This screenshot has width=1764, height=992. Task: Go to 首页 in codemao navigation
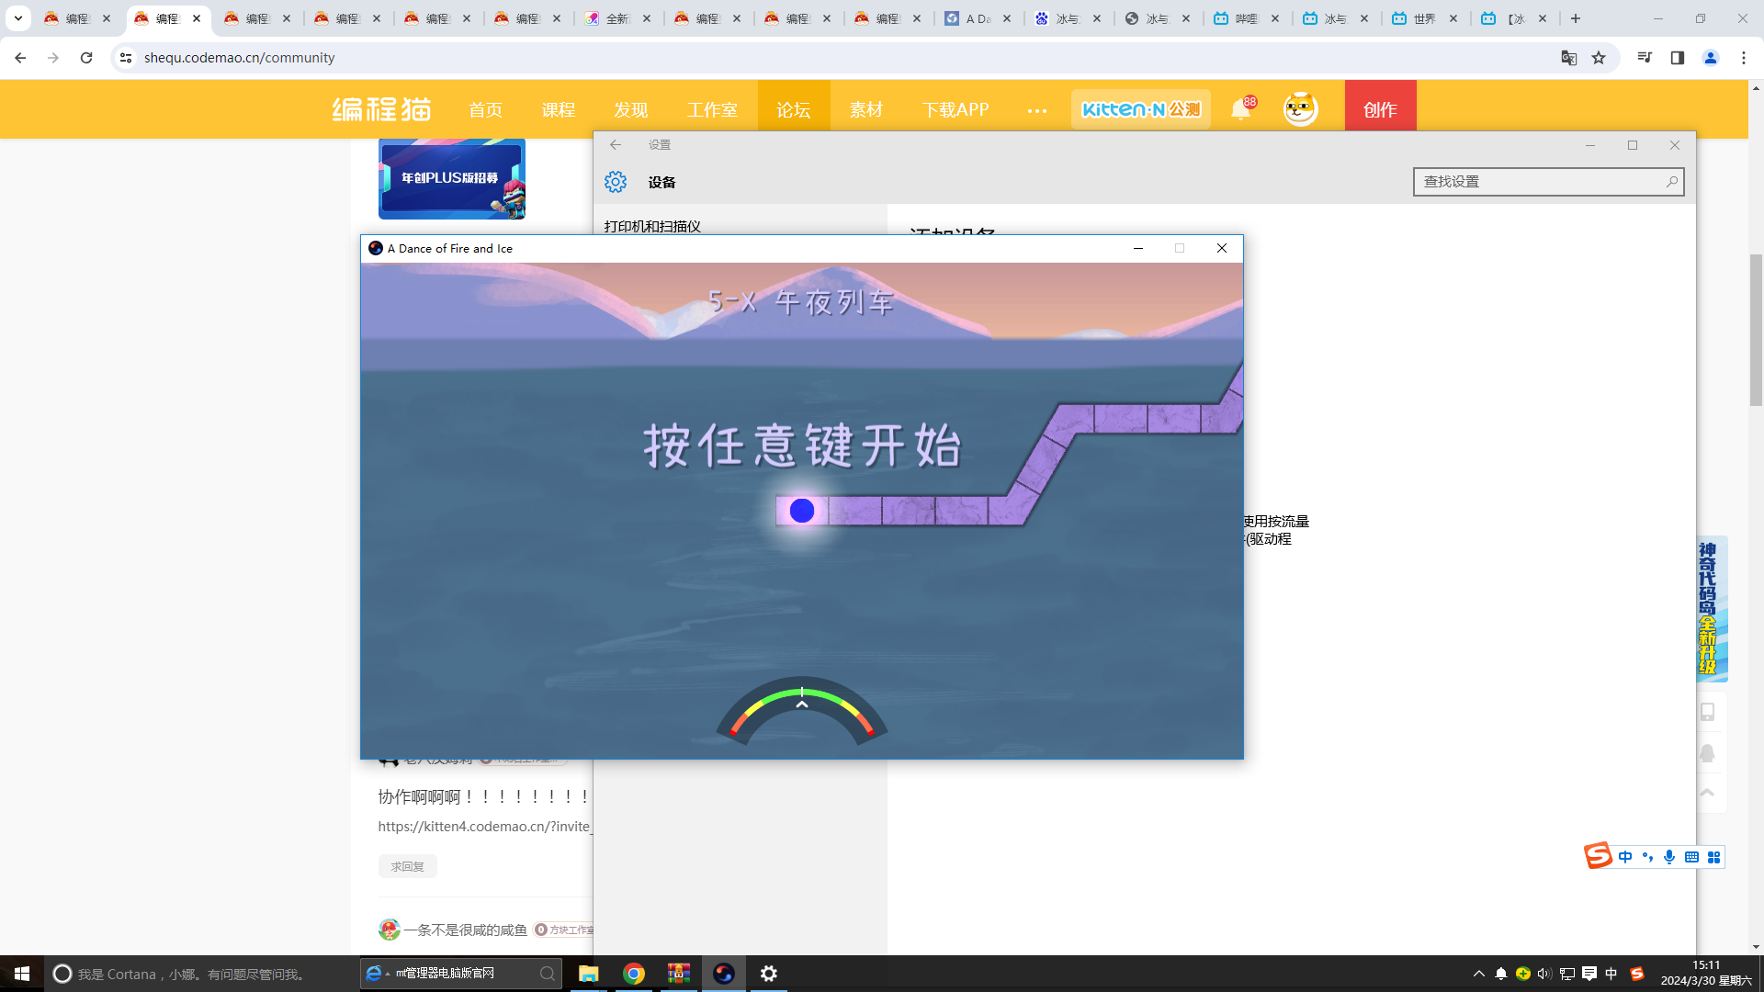coord(486,109)
